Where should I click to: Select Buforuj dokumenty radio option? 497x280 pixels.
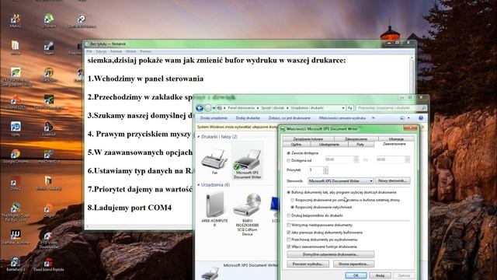coord(288,192)
